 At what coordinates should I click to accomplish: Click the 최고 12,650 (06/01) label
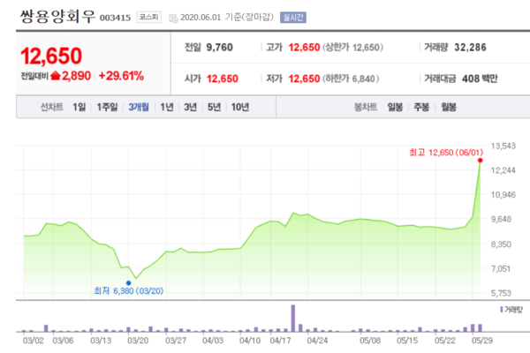click(x=446, y=153)
